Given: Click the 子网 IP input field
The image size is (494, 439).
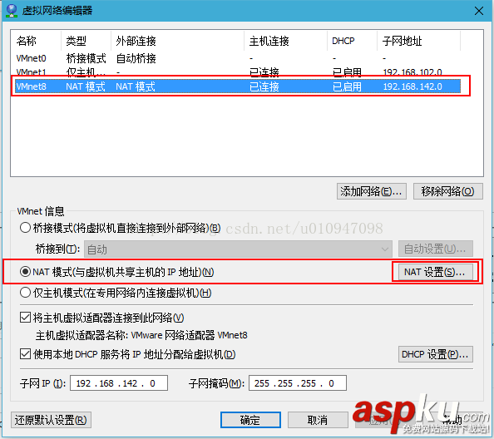Looking at the screenshot, I should 119,383.
